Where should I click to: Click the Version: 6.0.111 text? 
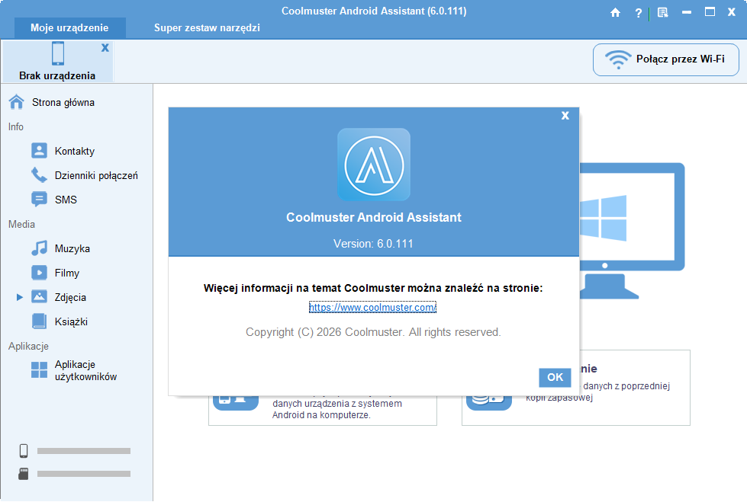pos(373,244)
